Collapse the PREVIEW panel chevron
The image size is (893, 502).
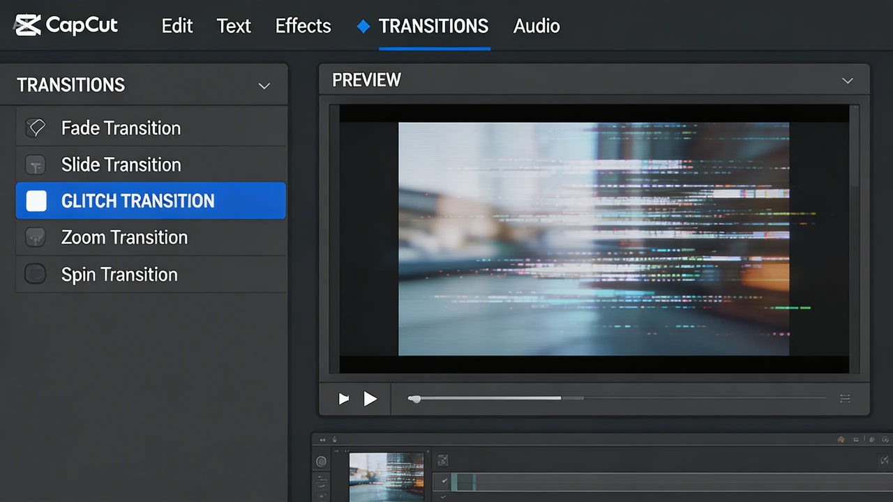pyautogui.click(x=847, y=80)
